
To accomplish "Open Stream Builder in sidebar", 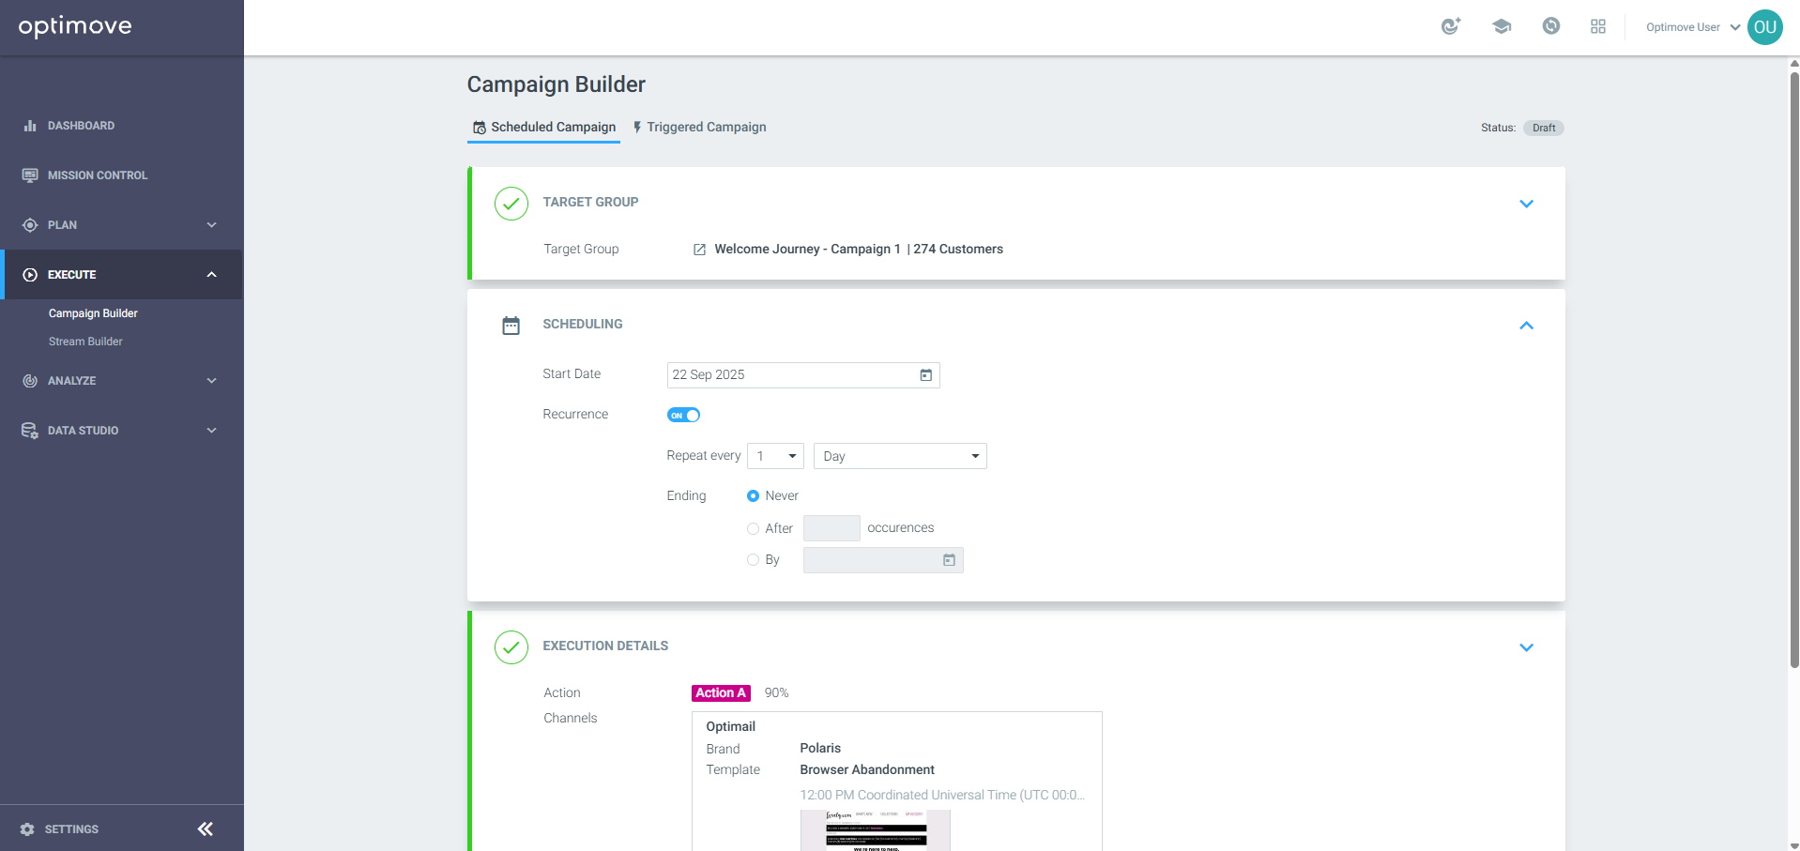I will (85, 342).
